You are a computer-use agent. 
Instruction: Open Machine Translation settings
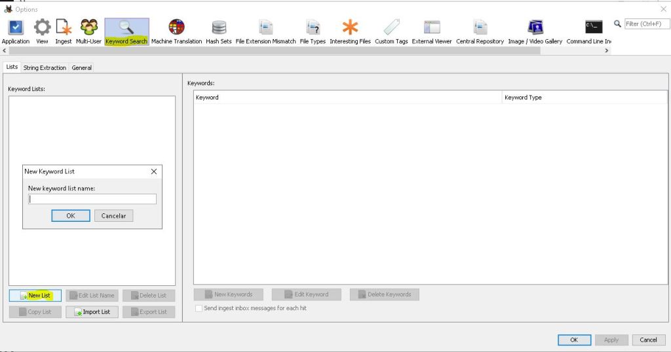(x=176, y=31)
